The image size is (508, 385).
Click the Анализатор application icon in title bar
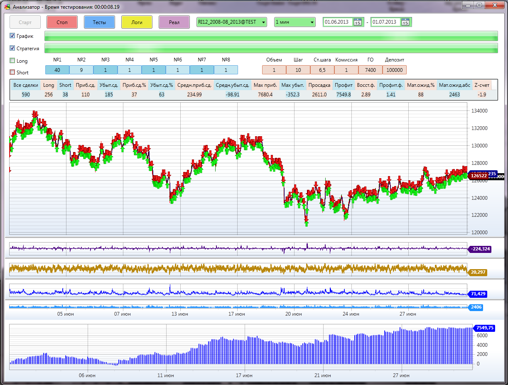click(x=7, y=7)
